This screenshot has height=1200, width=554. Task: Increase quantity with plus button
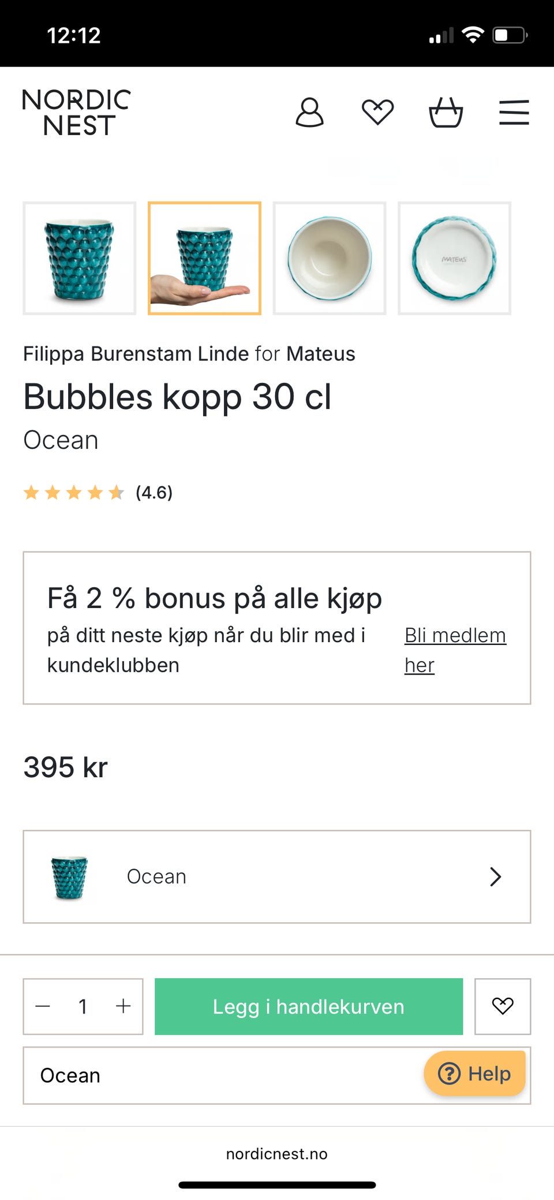pos(123,1007)
